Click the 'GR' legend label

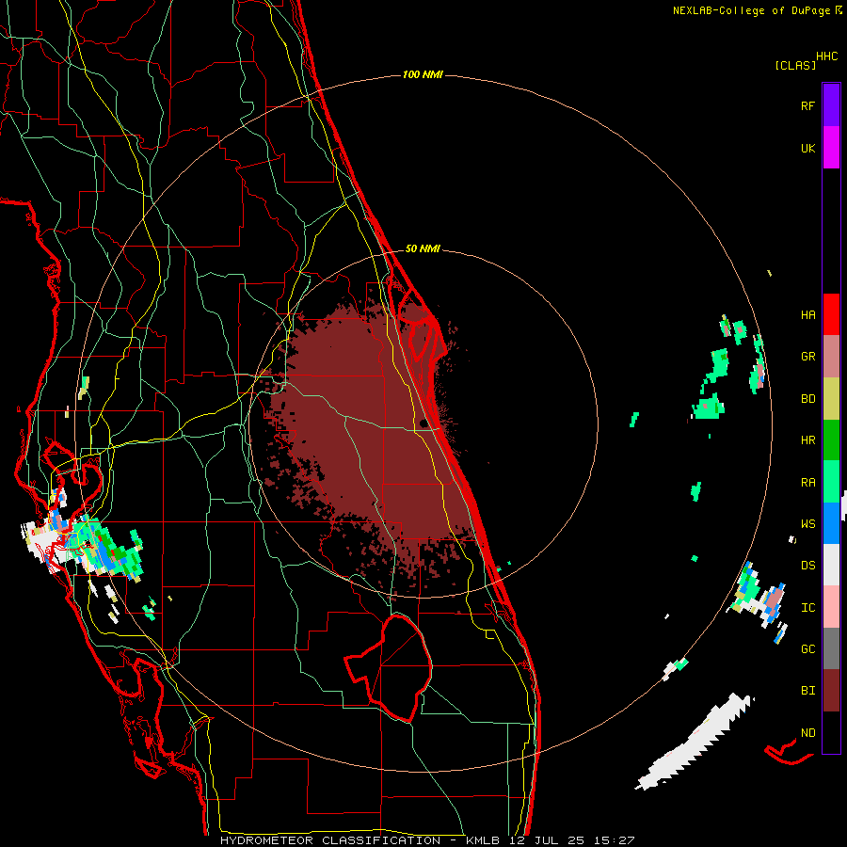807,357
